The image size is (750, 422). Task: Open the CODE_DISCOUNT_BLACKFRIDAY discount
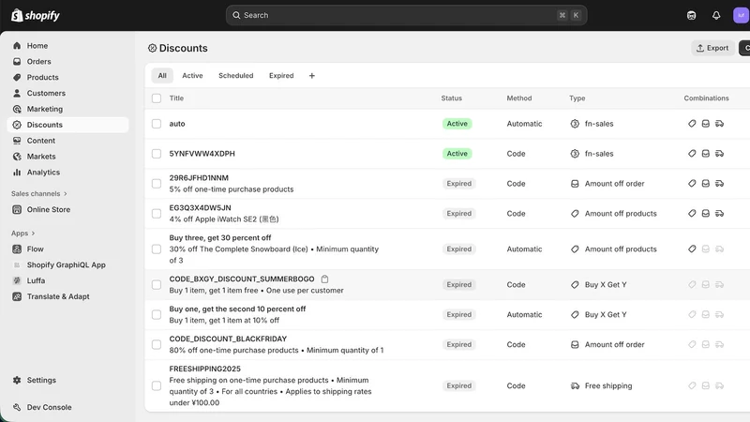click(228, 339)
